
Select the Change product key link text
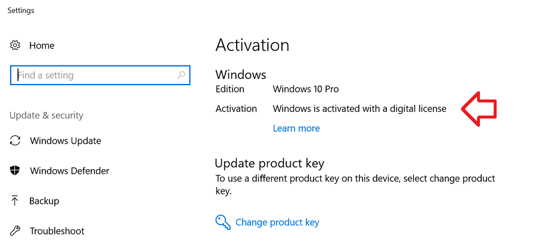click(277, 223)
